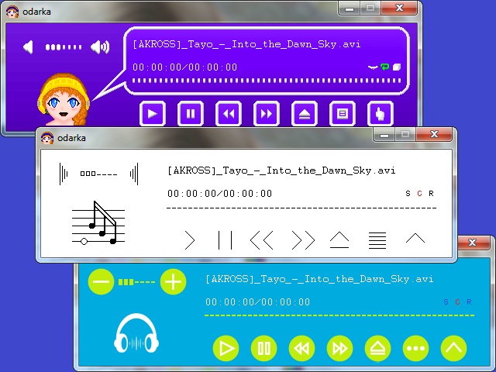Toggle the R indicator in the white window

[x=431, y=193]
